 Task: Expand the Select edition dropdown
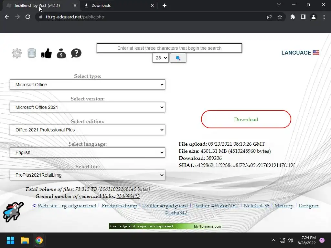(x=88, y=130)
